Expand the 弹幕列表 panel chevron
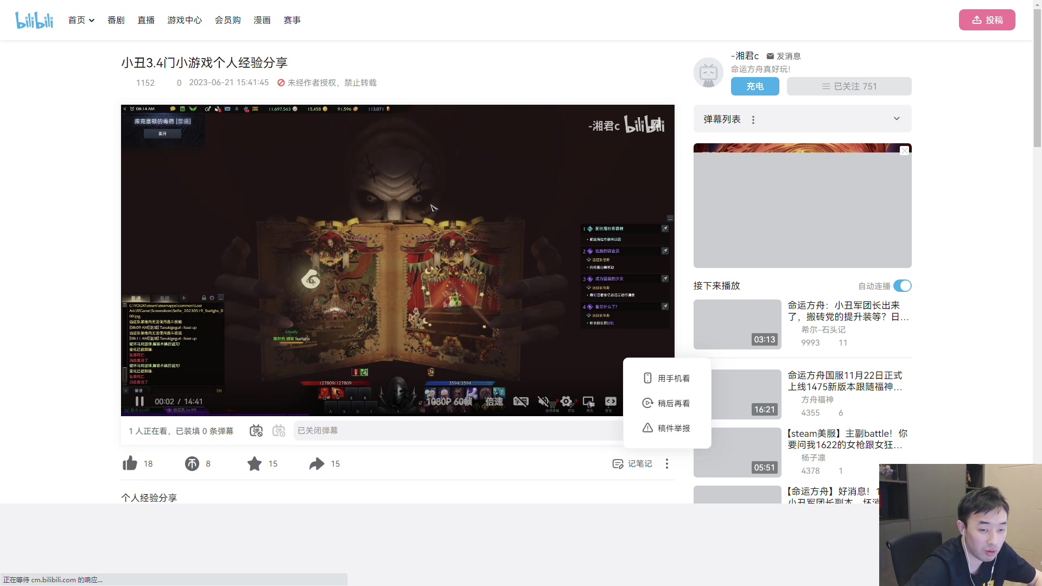Viewport: 1042px width, 586px height. 897,119
